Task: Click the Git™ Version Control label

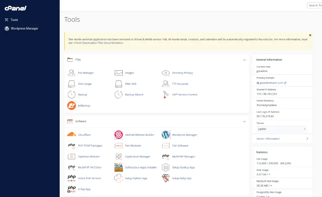Action: click(x=185, y=94)
